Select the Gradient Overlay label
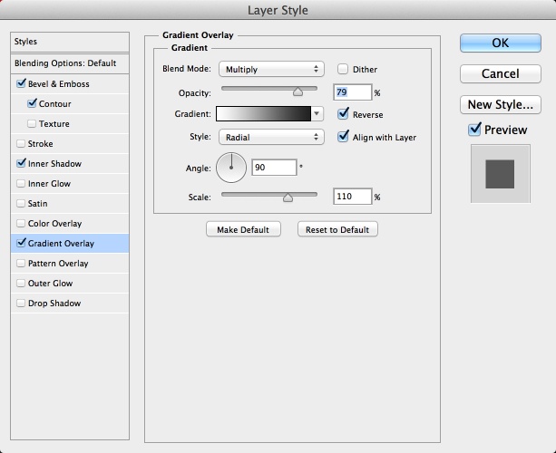 click(61, 244)
